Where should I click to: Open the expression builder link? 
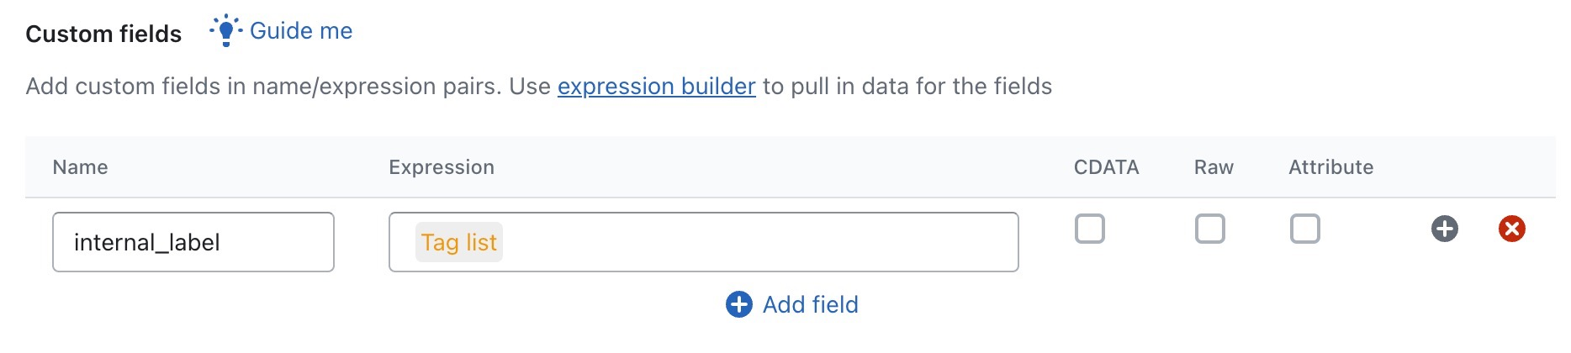point(656,87)
